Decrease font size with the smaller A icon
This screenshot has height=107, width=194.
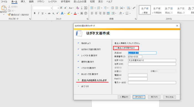pyautogui.click(x=66, y=8)
